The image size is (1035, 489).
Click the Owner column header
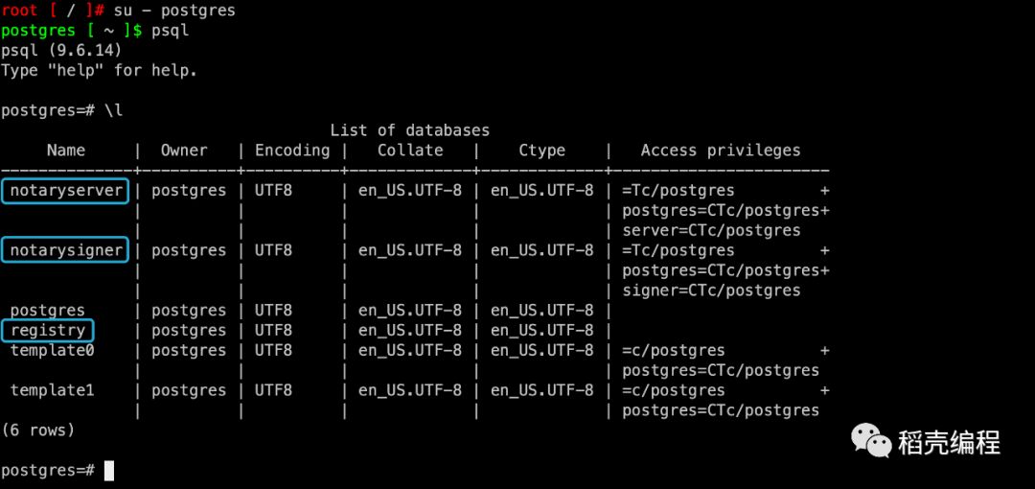click(x=183, y=151)
